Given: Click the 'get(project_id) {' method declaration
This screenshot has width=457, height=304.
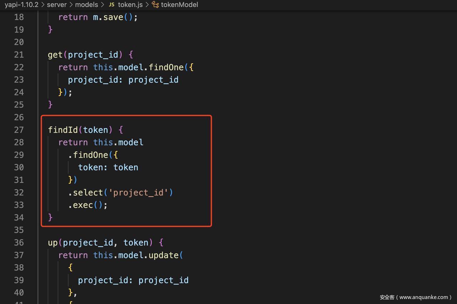Looking at the screenshot, I should click(x=90, y=55).
